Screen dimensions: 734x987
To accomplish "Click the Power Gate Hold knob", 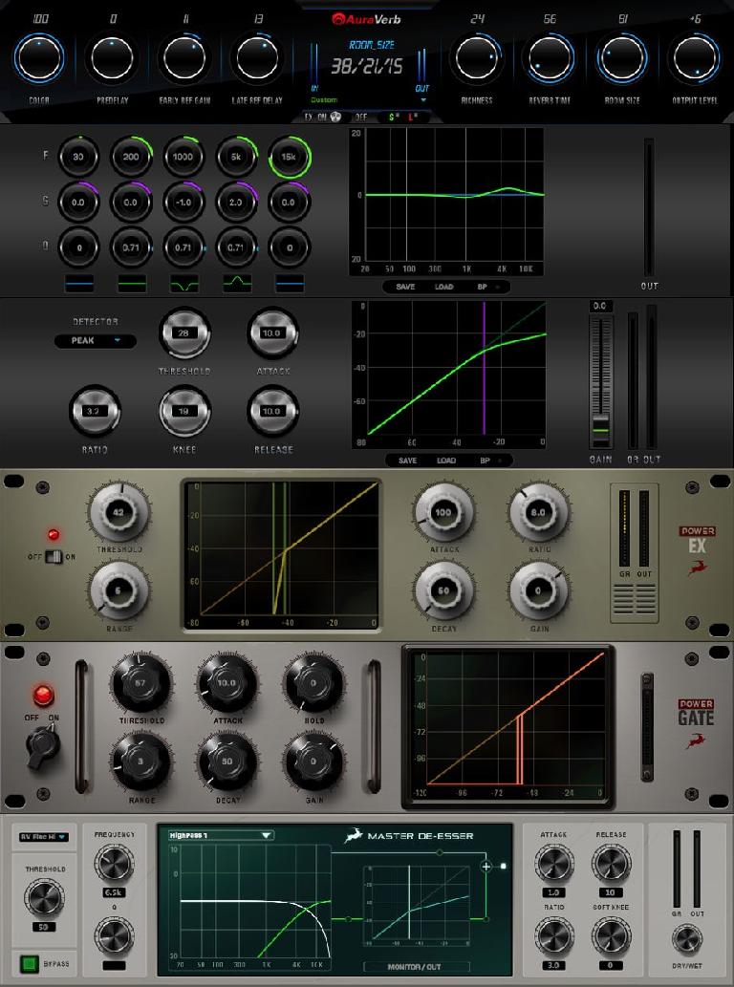I will 313,683.
